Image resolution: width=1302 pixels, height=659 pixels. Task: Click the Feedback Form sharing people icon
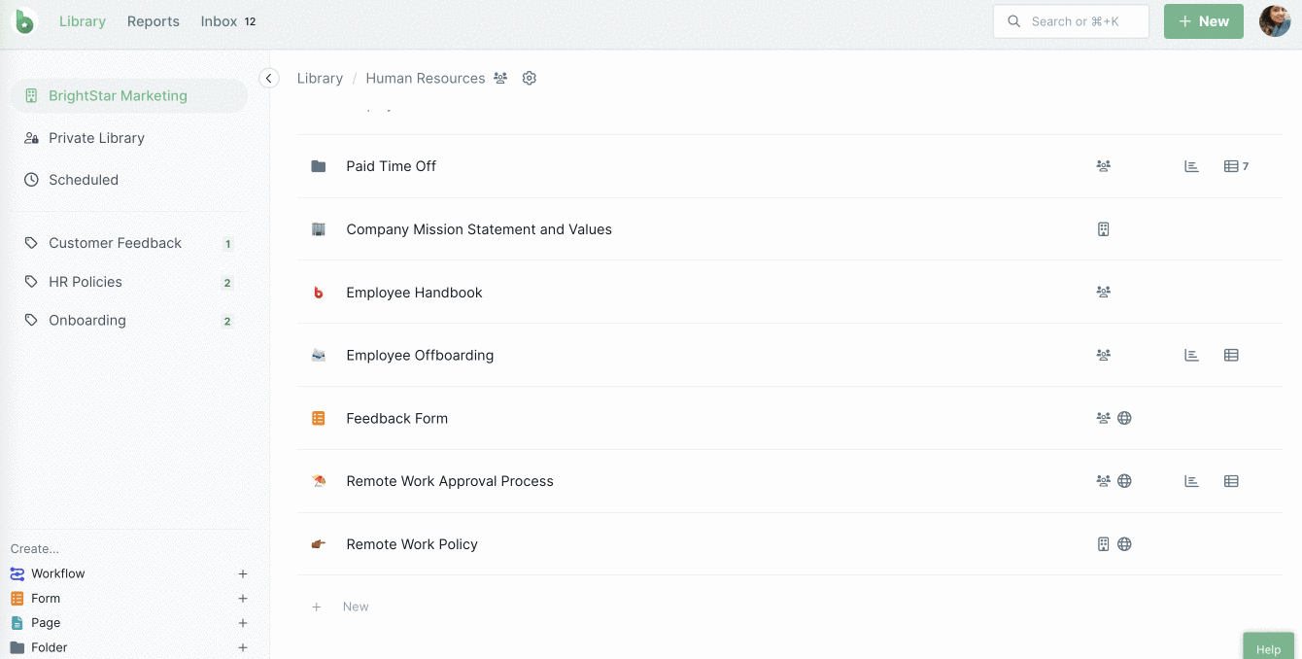click(x=1104, y=418)
